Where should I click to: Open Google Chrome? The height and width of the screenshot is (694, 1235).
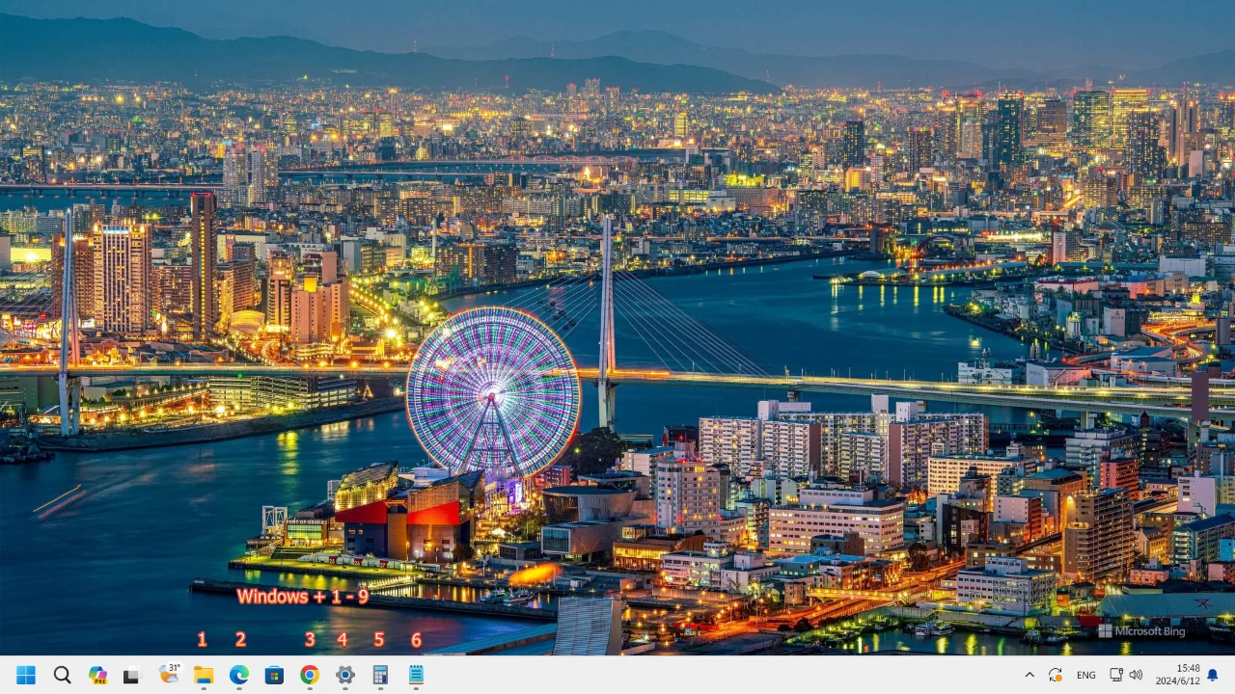309,675
